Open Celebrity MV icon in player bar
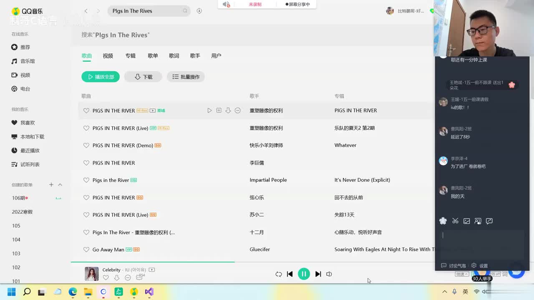The image size is (534, 300). tap(152, 270)
